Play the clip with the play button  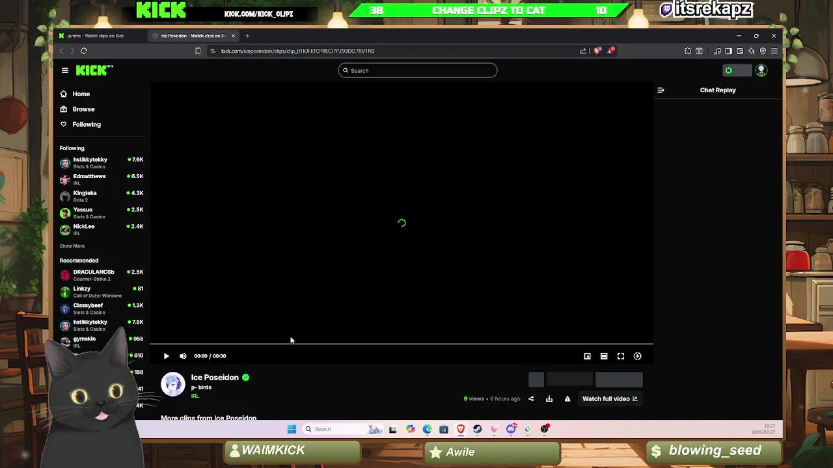166,356
